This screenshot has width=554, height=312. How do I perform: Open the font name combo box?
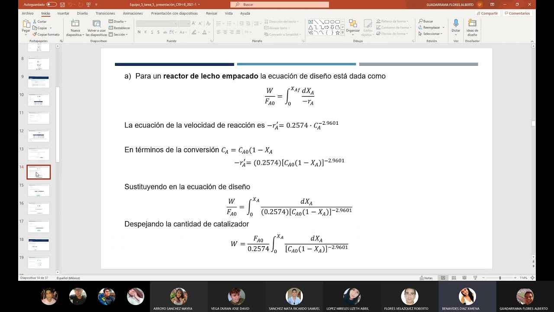[x=156, y=23]
